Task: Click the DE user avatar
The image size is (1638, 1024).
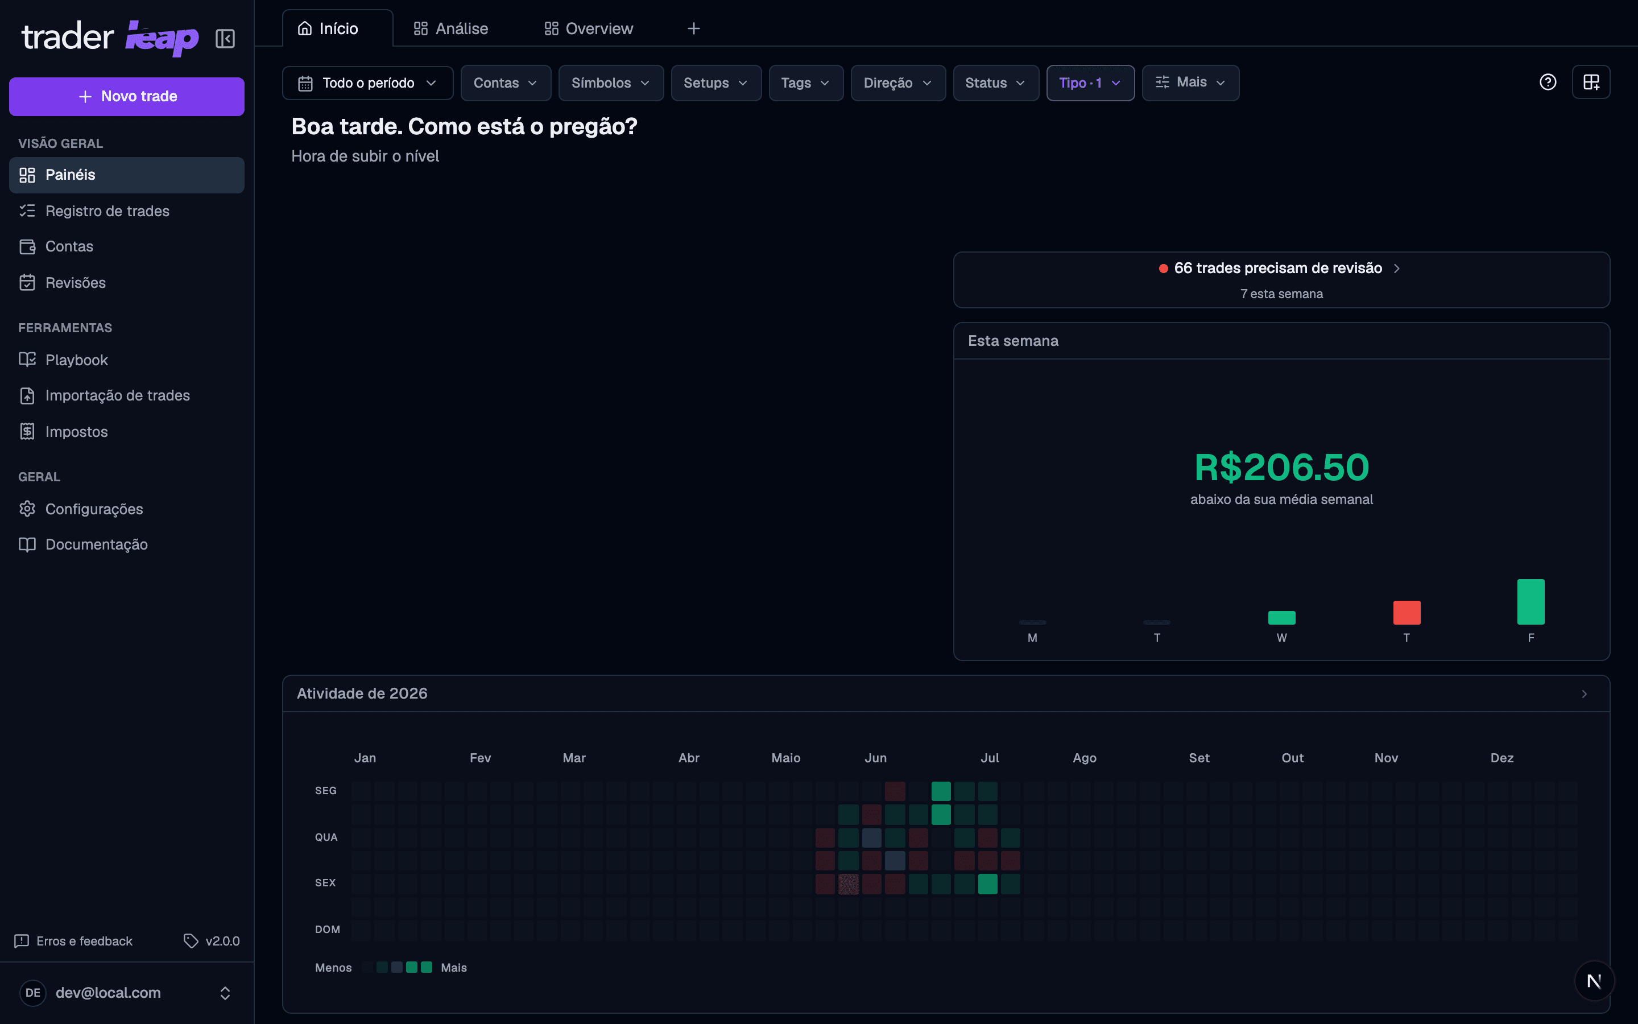Action: [32, 993]
